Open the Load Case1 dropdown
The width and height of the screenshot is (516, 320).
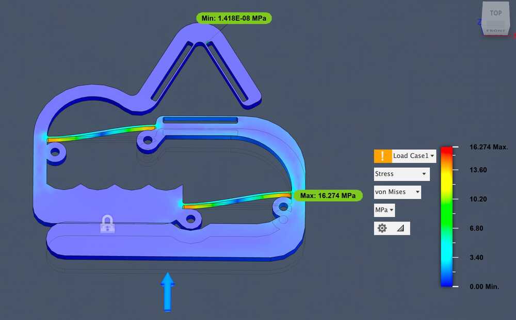click(x=414, y=156)
